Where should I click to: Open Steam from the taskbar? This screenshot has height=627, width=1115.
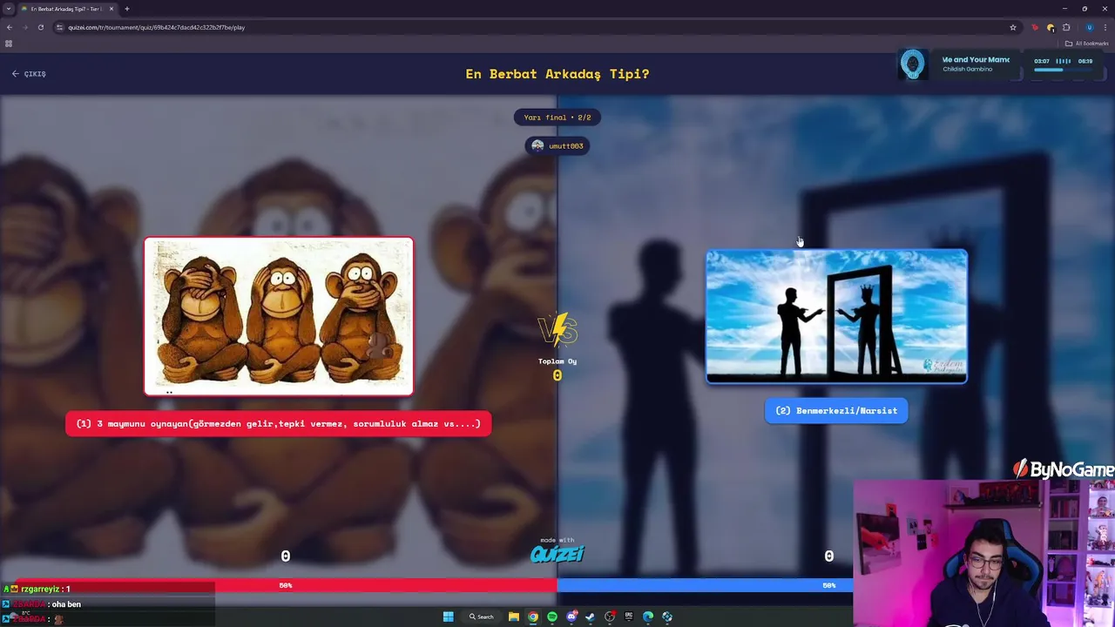pyautogui.click(x=590, y=617)
